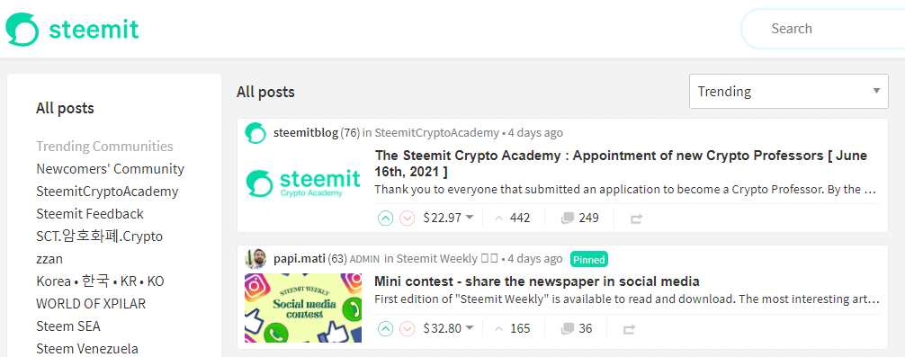Resteem the Crypto Professors post via share icon
This screenshot has width=905, height=357.
636,219
